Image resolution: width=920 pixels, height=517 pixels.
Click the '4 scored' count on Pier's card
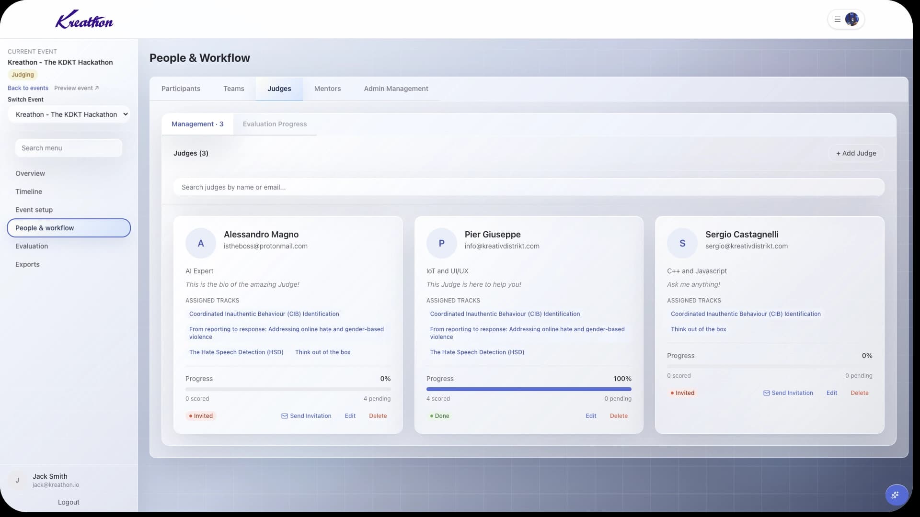pyautogui.click(x=438, y=399)
